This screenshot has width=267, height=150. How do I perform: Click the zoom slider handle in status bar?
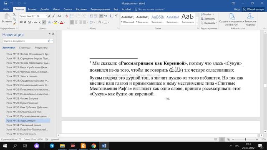[245, 139]
